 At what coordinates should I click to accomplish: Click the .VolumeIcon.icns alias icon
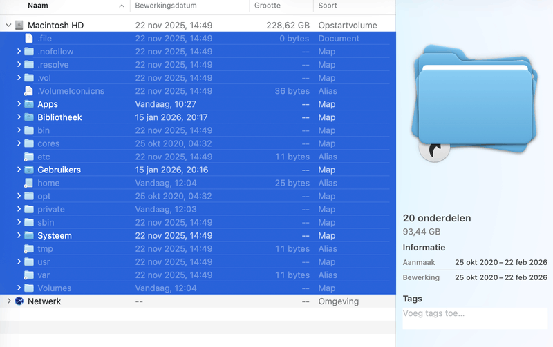click(29, 91)
